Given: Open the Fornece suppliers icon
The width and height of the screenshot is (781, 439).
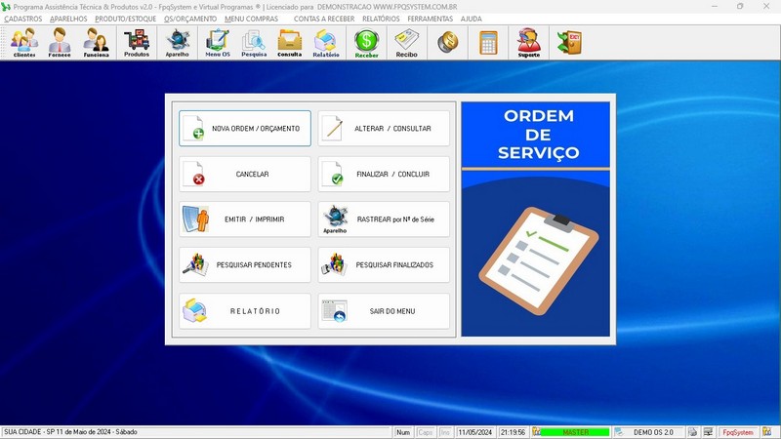Looking at the screenshot, I should point(60,43).
